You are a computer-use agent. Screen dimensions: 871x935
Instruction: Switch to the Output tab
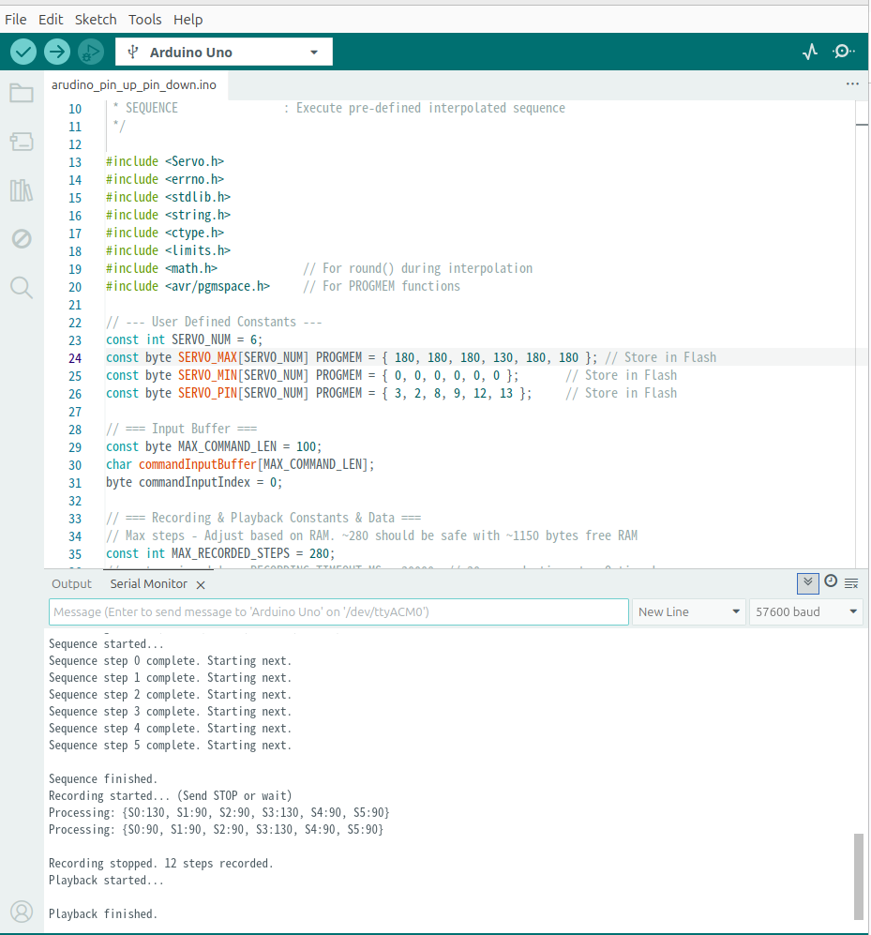pyautogui.click(x=71, y=583)
